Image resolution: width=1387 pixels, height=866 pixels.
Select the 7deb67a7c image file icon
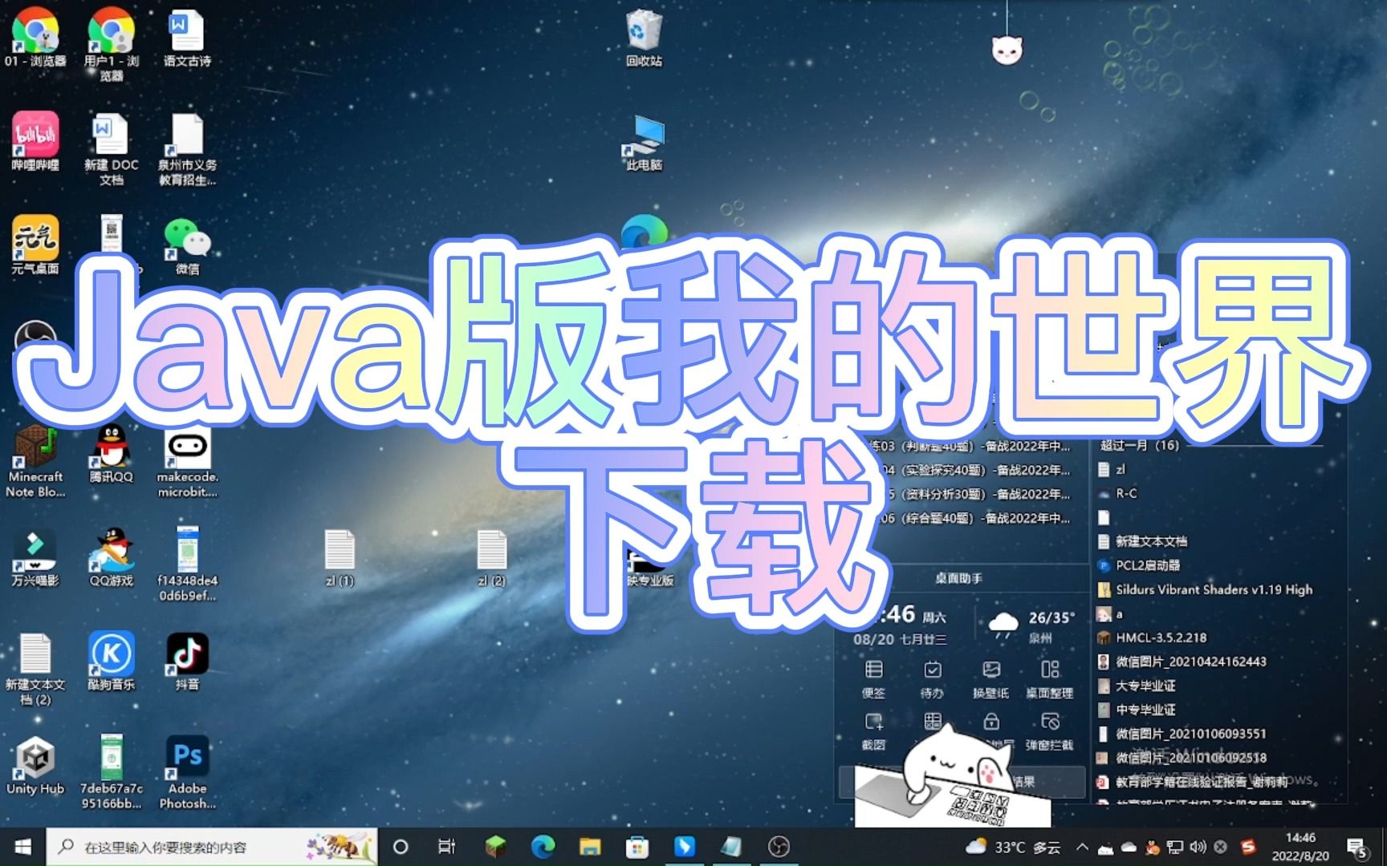pyautogui.click(x=111, y=771)
